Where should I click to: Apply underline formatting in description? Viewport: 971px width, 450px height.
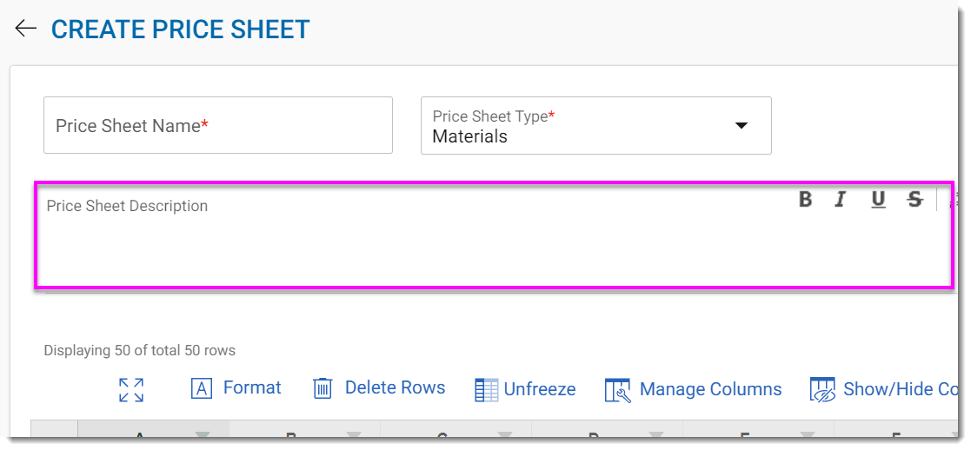(x=878, y=200)
